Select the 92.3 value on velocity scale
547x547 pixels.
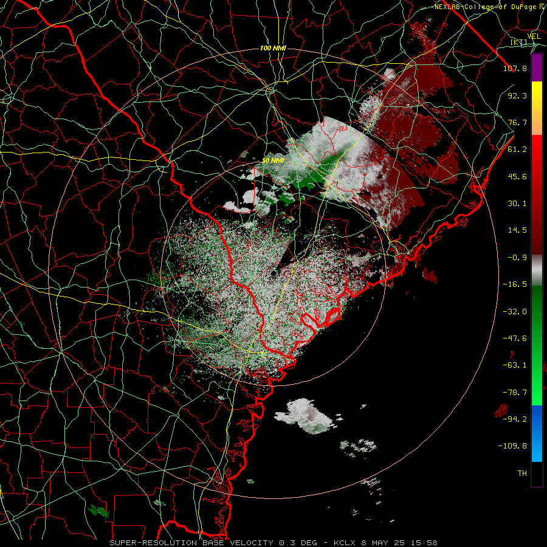pos(517,95)
